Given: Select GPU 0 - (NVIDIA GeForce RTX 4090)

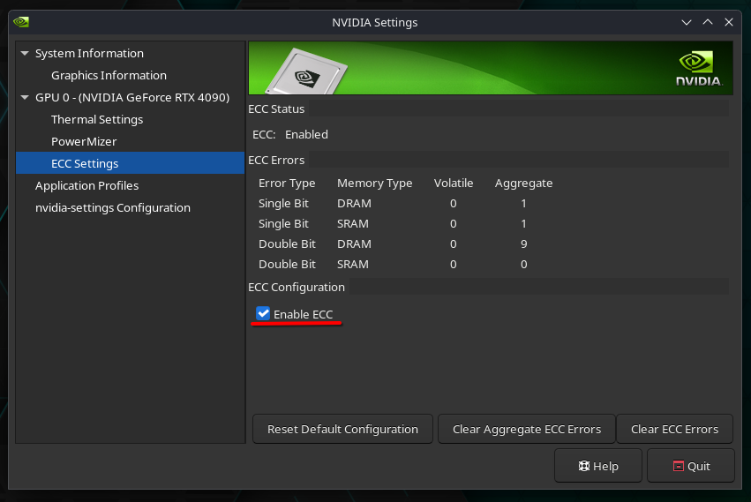Looking at the screenshot, I should [132, 97].
